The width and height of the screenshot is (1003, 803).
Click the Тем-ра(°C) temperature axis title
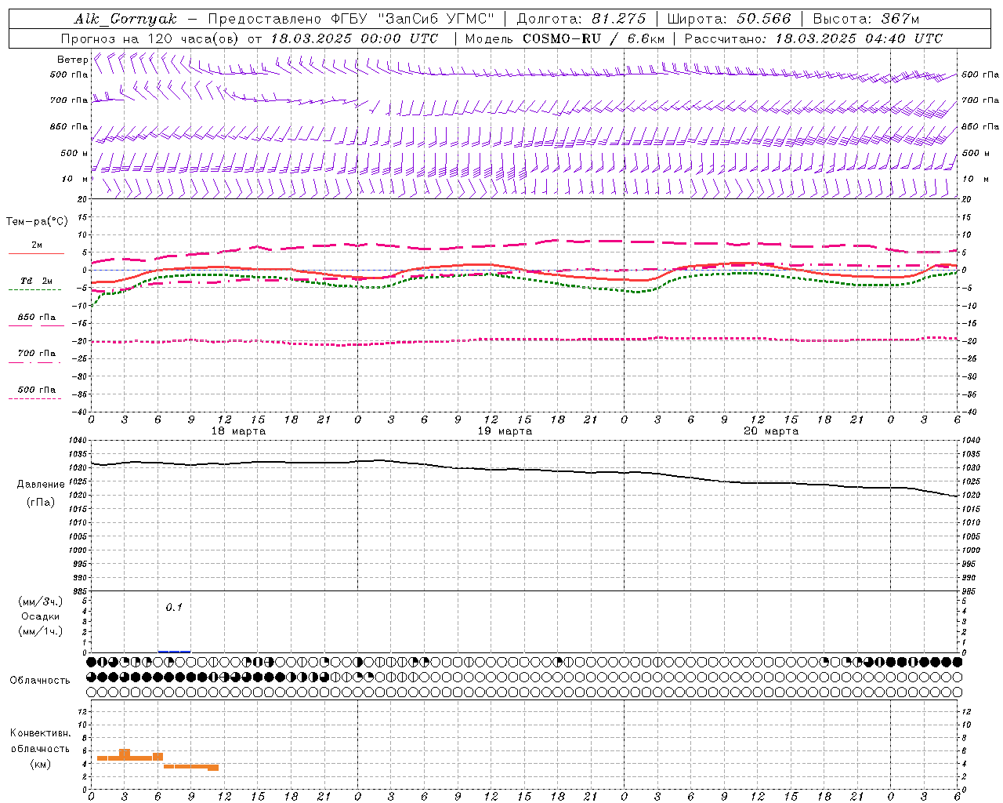click(38, 222)
